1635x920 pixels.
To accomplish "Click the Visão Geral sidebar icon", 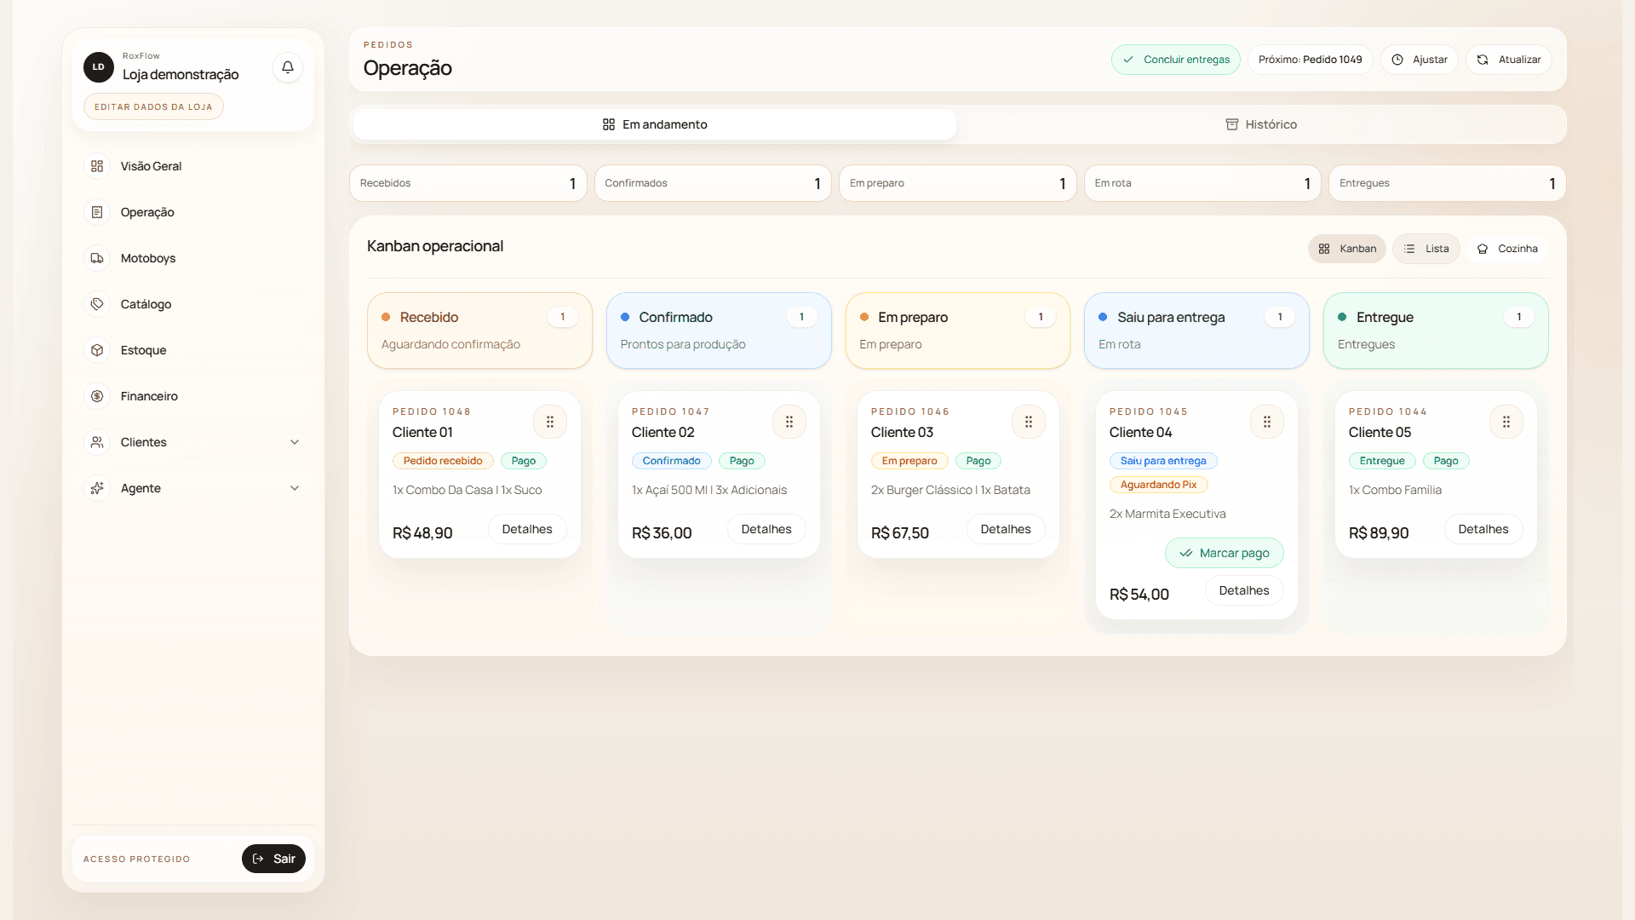I will tap(97, 166).
